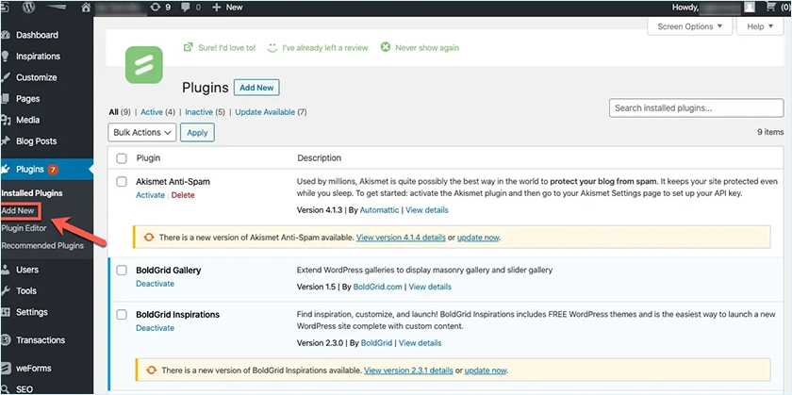This screenshot has height=395, width=792.
Task: Click the updates icon showing 9
Action: (x=155, y=7)
